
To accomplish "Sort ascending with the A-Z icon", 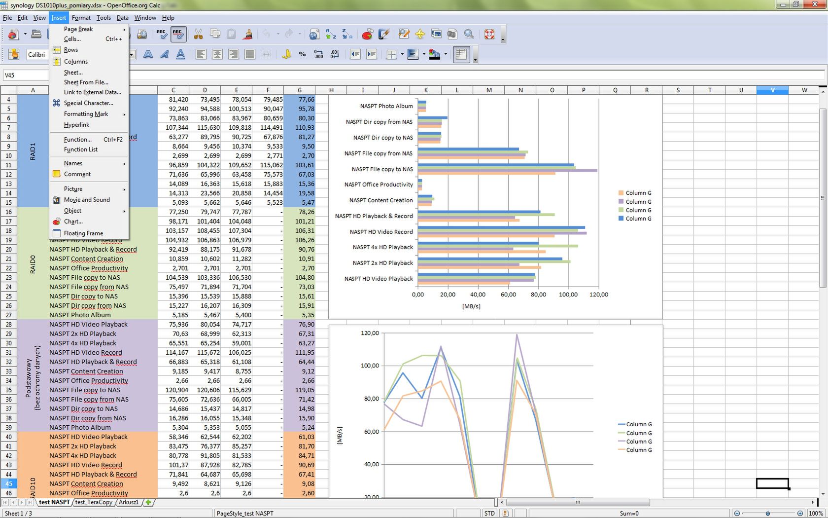I will point(331,34).
